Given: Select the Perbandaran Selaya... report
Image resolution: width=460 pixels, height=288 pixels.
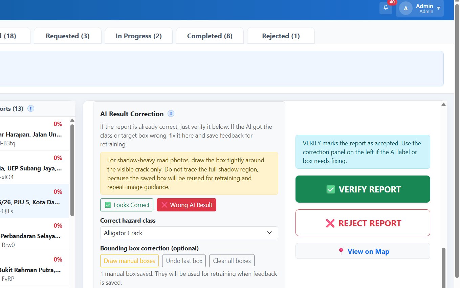Looking at the screenshot, I should (x=35, y=235).
